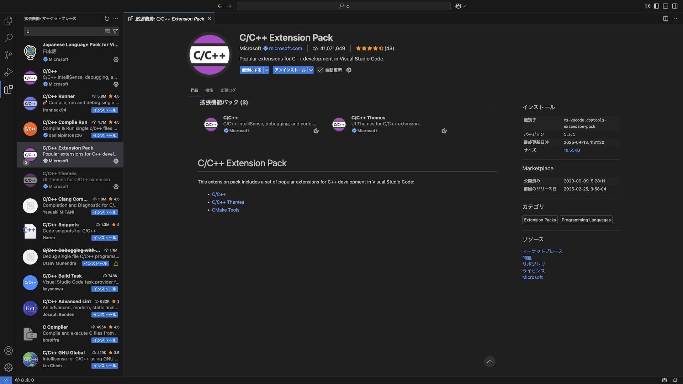Open the Explorer view in activity bar
Image resolution: width=683 pixels, height=384 pixels.
tap(9, 21)
